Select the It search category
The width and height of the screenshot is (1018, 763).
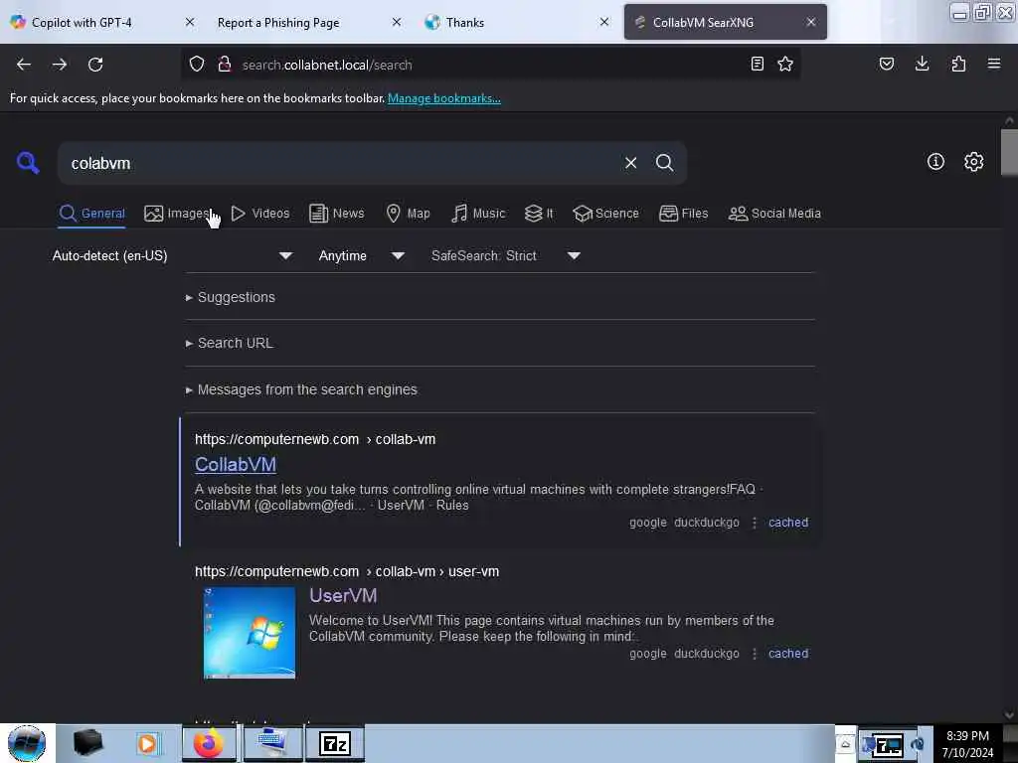pyautogui.click(x=539, y=214)
